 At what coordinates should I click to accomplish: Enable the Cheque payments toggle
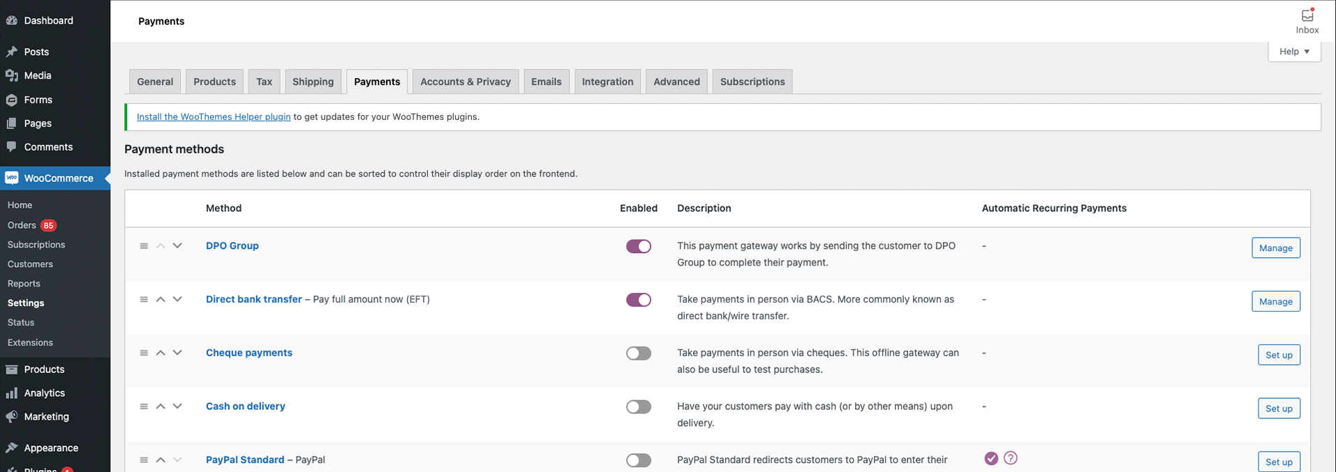[639, 353]
